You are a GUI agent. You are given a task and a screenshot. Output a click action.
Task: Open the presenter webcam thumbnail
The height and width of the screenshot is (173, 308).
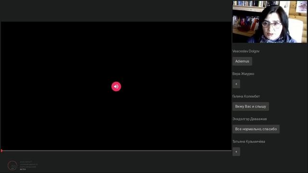click(269, 22)
